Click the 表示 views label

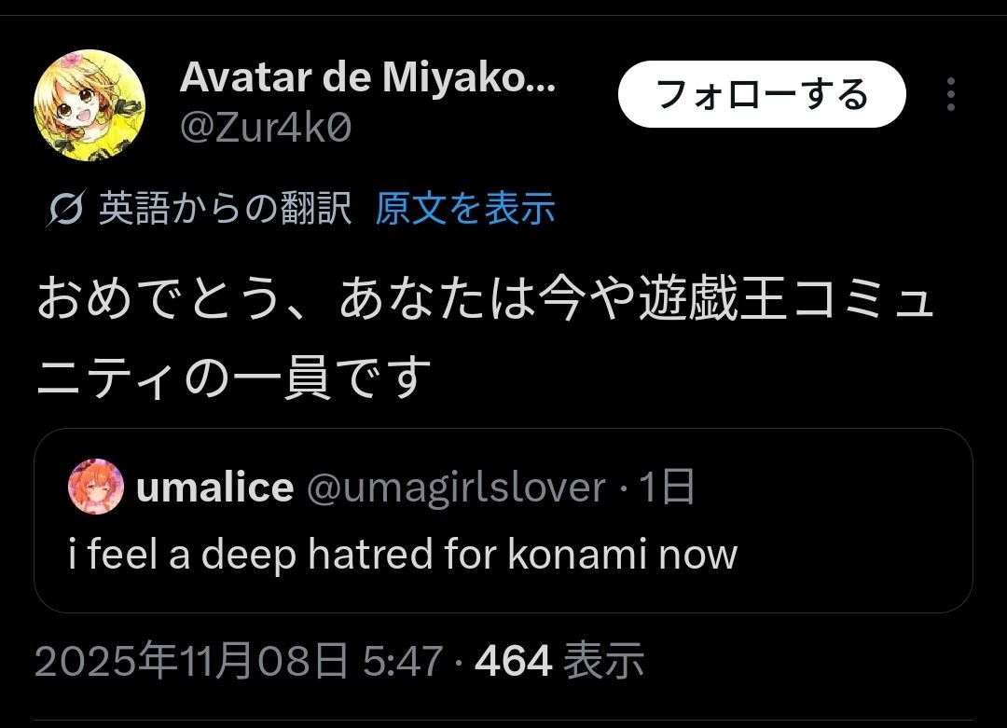coord(604,662)
